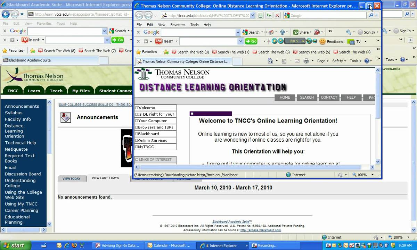
Task: Click Read Mail icon in front window command bar
Action: [x=297, y=61]
